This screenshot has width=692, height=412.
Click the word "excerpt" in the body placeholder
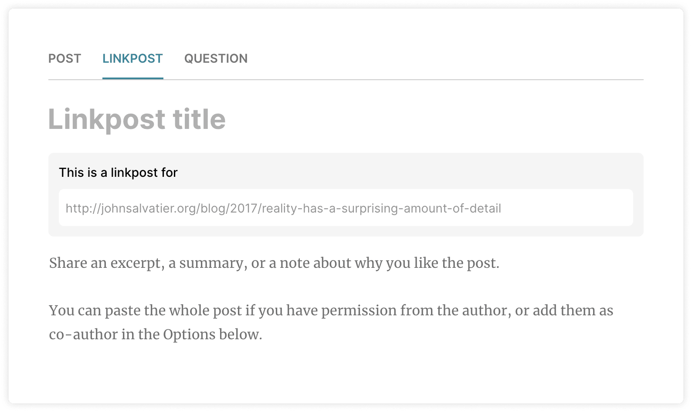137,263
